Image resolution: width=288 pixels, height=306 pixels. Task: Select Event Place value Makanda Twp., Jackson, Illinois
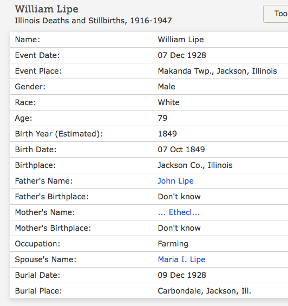tap(218, 71)
